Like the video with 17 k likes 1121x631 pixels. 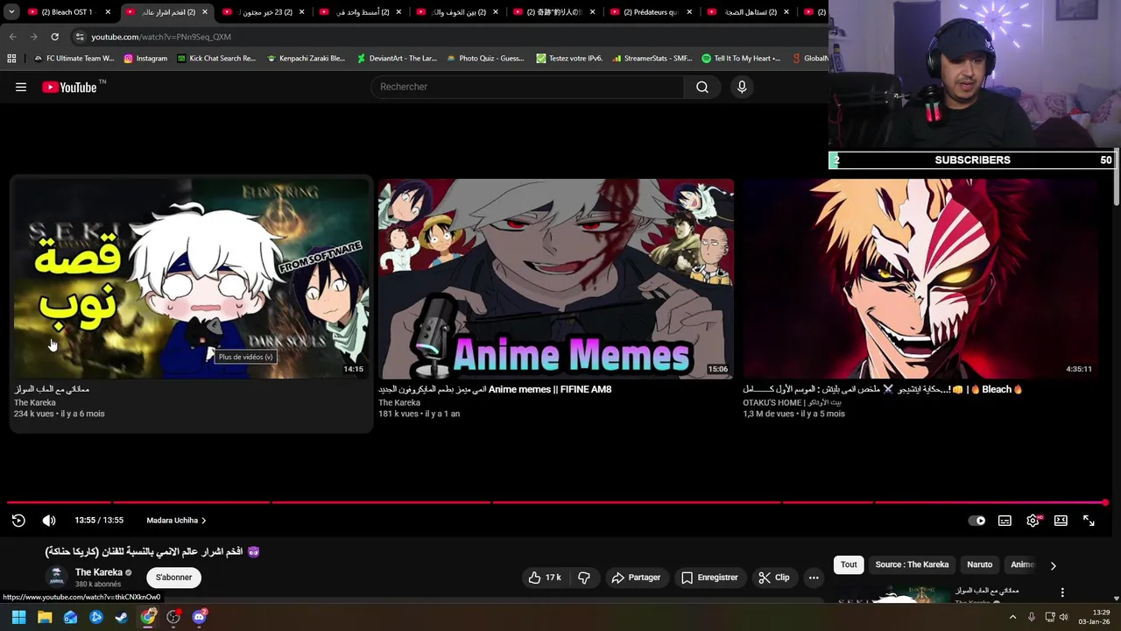coord(545,578)
